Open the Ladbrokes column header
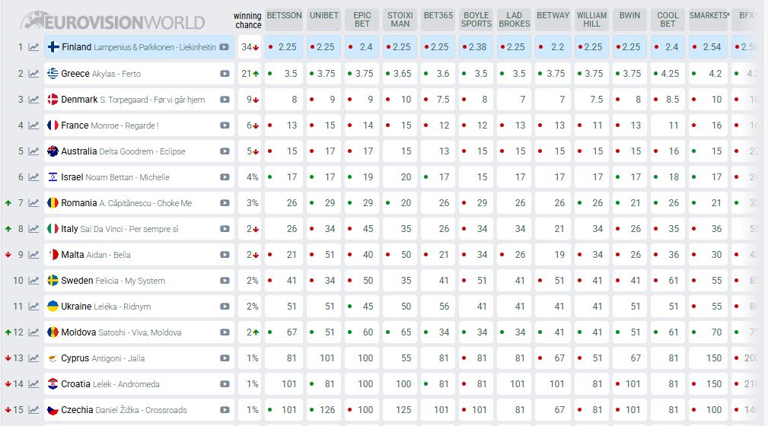The height and width of the screenshot is (426, 768). (x=515, y=20)
